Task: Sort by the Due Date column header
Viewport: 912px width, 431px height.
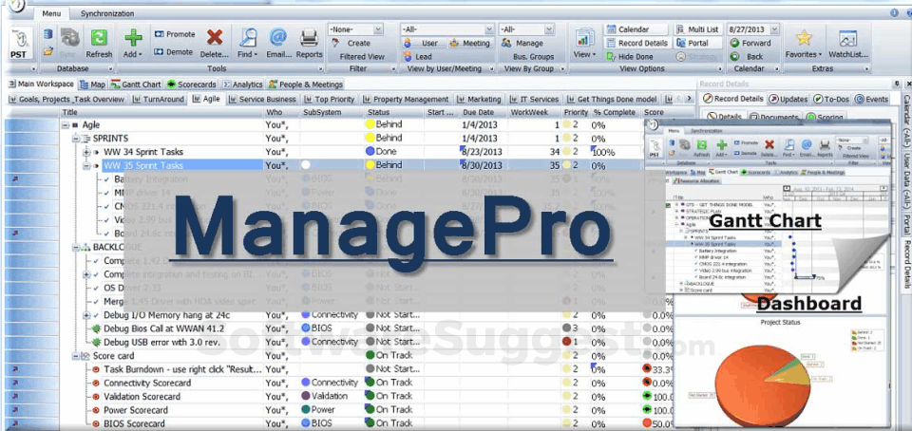Action: 483,112
